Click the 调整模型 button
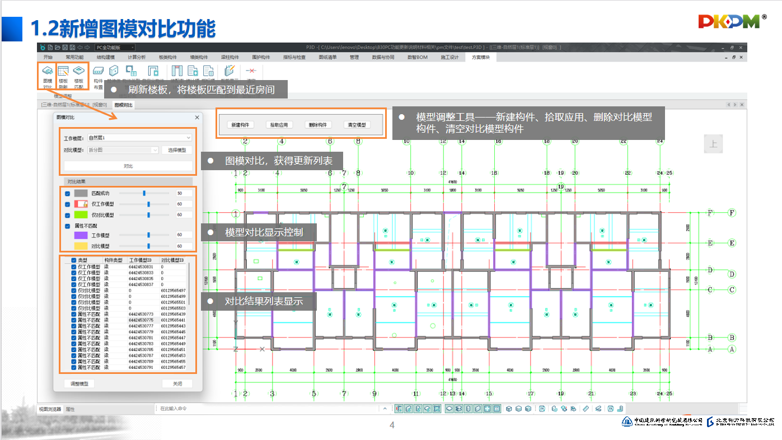 (x=79, y=384)
